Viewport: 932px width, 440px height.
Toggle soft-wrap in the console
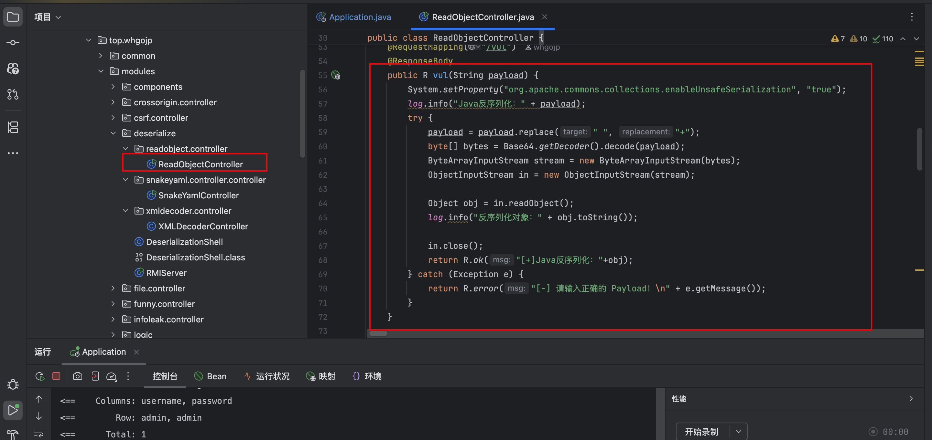[x=39, y=433]
